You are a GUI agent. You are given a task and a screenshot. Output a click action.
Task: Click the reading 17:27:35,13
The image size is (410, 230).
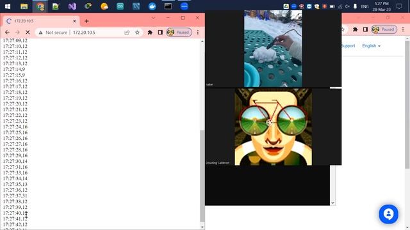15,185
